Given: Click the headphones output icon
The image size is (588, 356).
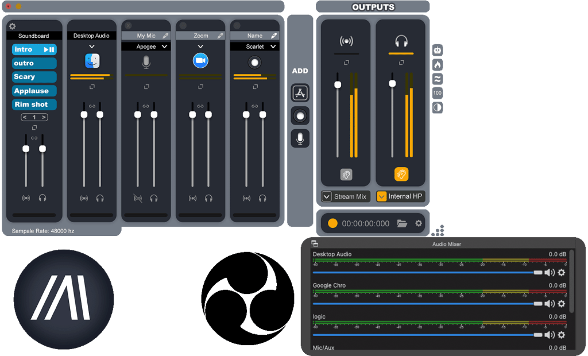Looking at the screenshot, I should click(x=401, y=41).
